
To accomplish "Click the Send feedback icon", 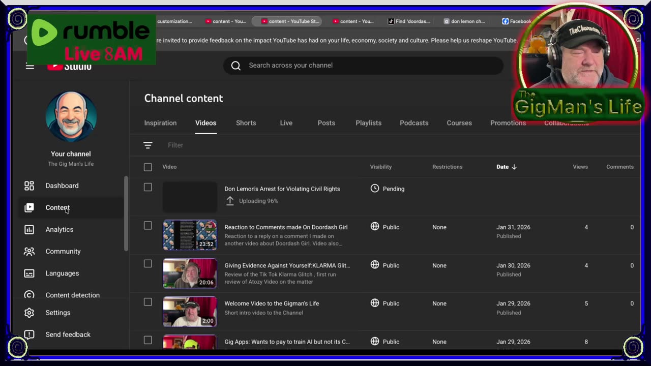I will 29,334.
